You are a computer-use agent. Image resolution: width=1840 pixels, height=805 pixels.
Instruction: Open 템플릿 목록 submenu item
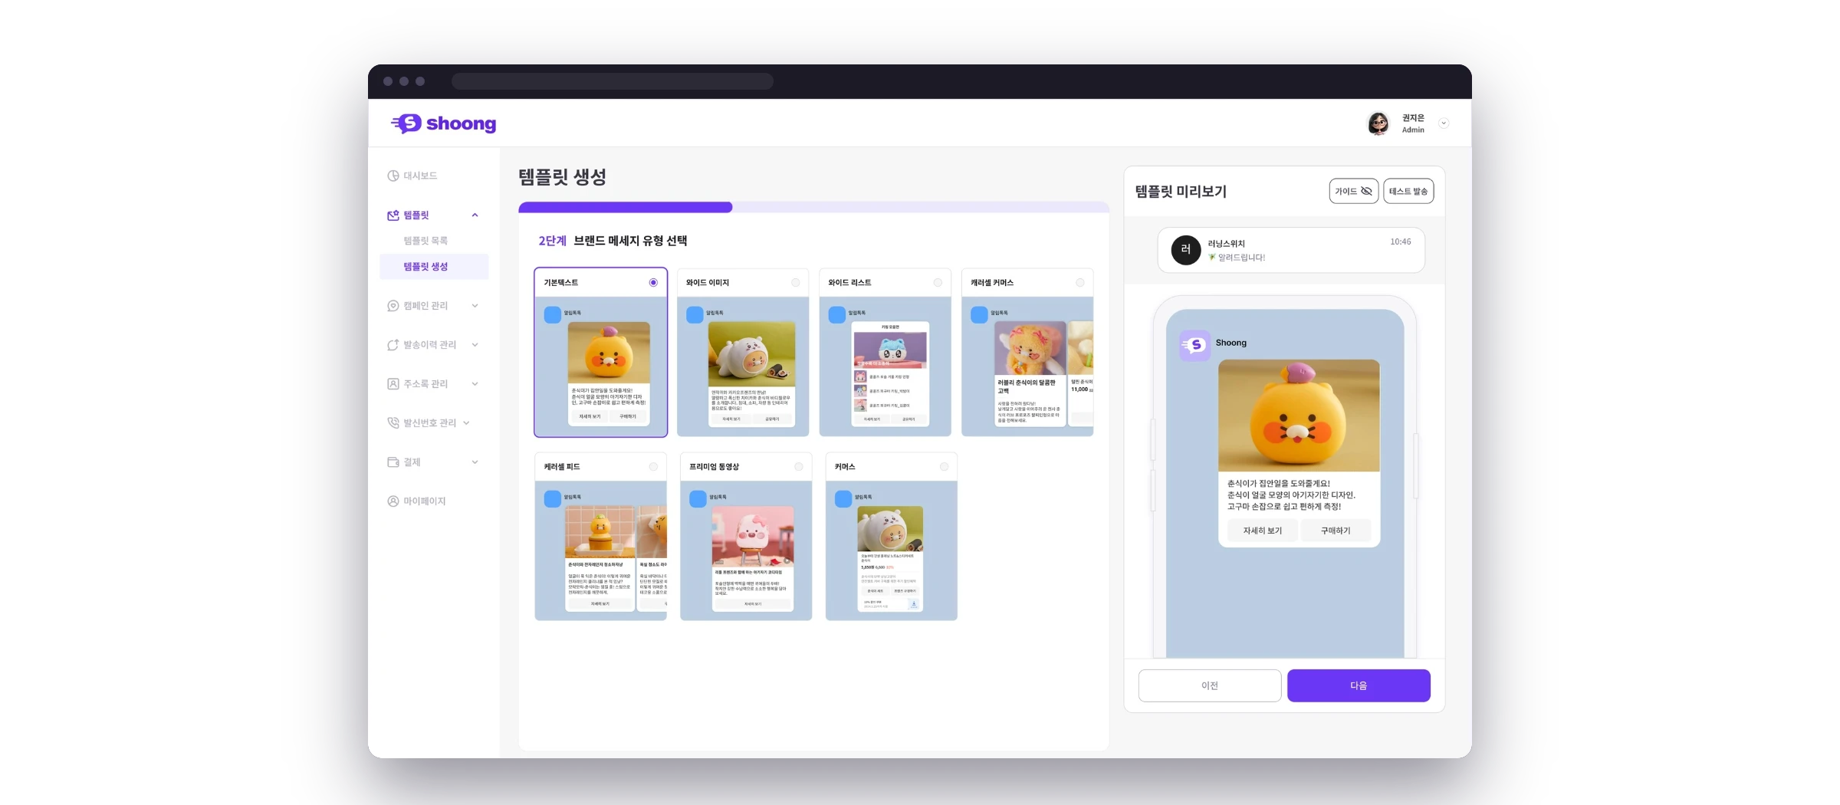(x=426, y=241)
